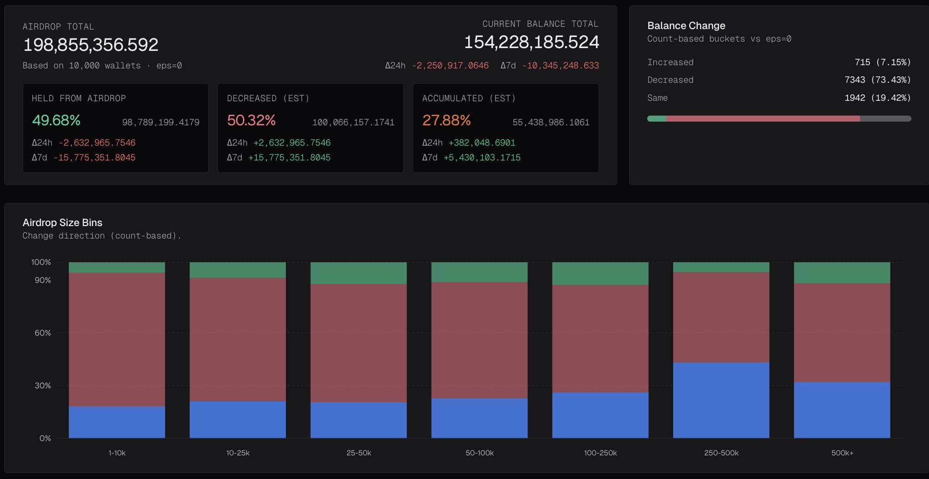The height and width of the screenshot is (479, 929).
Task: Click the 10-25k x-axis label
Action: 238,453
